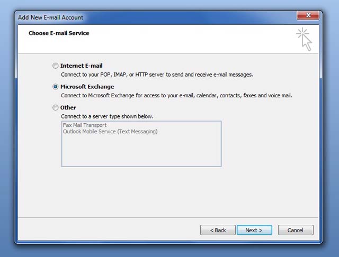Close the dialog with the red X
This screenshot has width=339, height=257.
click(308, 15)
